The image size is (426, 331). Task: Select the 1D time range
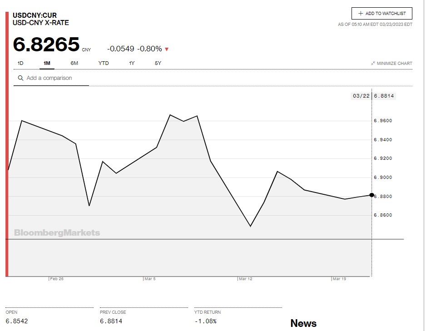pos(20,63)
